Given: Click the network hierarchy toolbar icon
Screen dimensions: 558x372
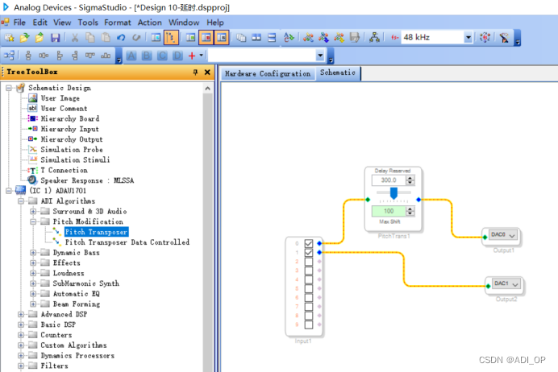Looking at the screenshot, I should (374, 37).
